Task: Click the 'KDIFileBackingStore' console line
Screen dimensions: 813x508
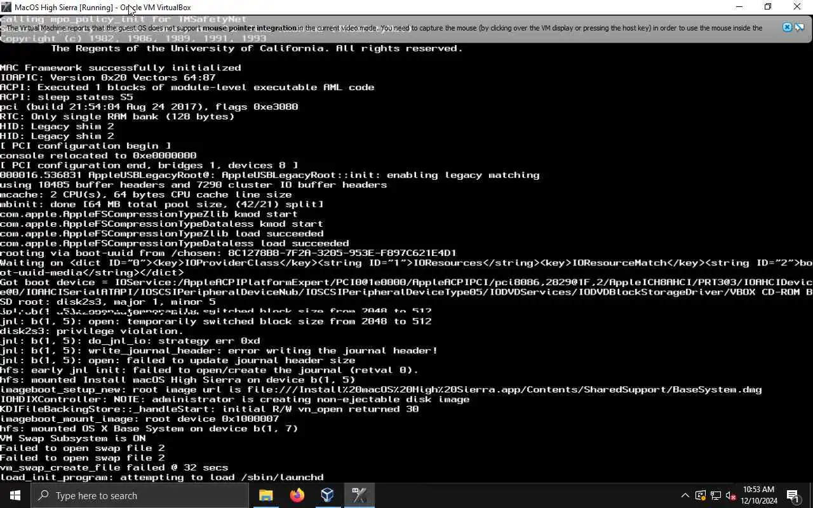Action: 210,410
